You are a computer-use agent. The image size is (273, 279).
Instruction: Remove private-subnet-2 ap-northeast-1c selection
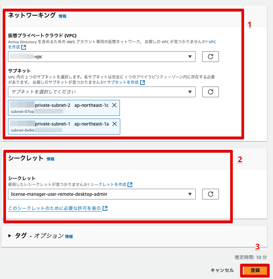tap(114, 105)
